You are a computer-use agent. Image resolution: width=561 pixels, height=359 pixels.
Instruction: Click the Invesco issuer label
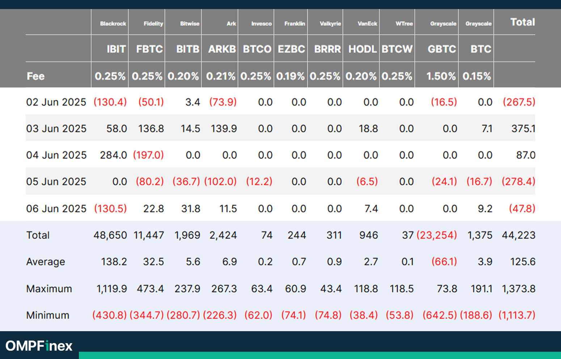click(261, 23)
